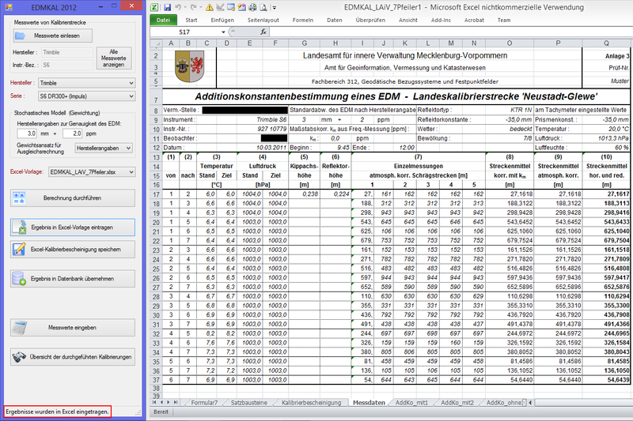
Task: Click Messwerte eingeben button
Action: (73, 328)
